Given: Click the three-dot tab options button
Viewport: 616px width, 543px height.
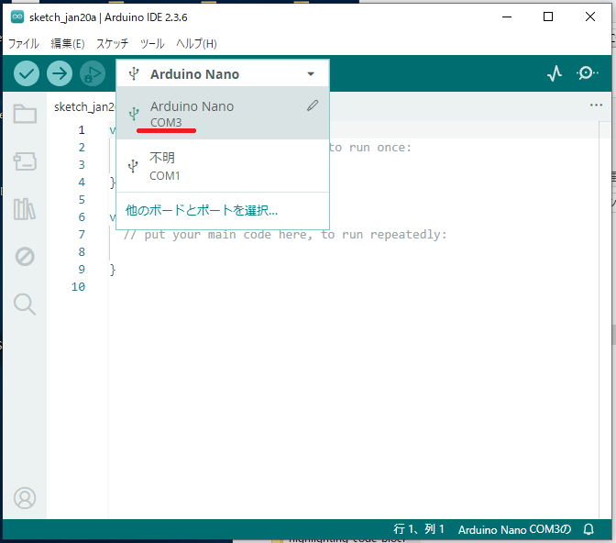Looking at the screenshot, I should 597,105.
